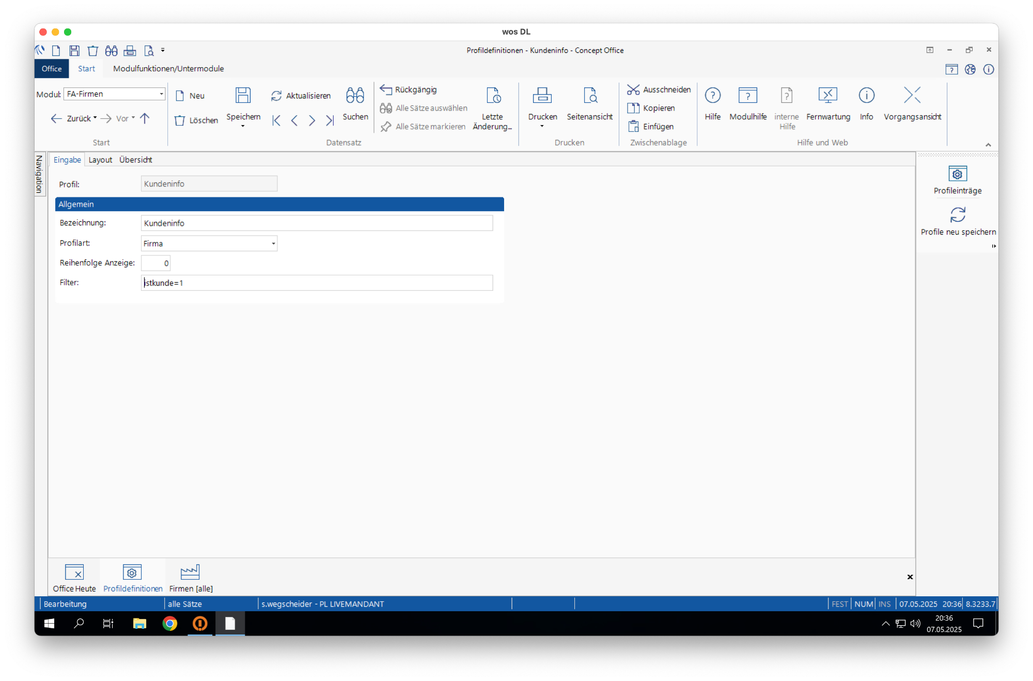Select Profildefinitionen in bottom bar
This screenshot has height=681, width=1033.
[x=133, y=578]
